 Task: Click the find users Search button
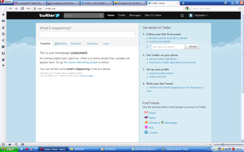(x=192, y=47)
